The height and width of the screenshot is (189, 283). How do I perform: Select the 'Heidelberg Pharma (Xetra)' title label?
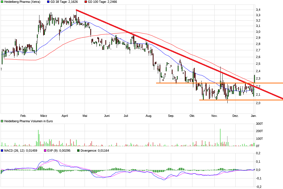click(22, 2)
